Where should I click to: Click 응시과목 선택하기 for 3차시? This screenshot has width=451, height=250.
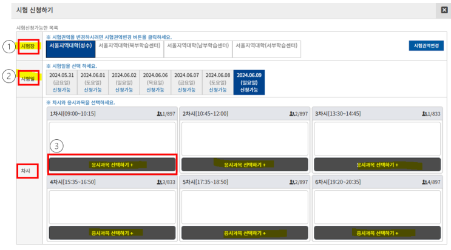coord(377,165)
